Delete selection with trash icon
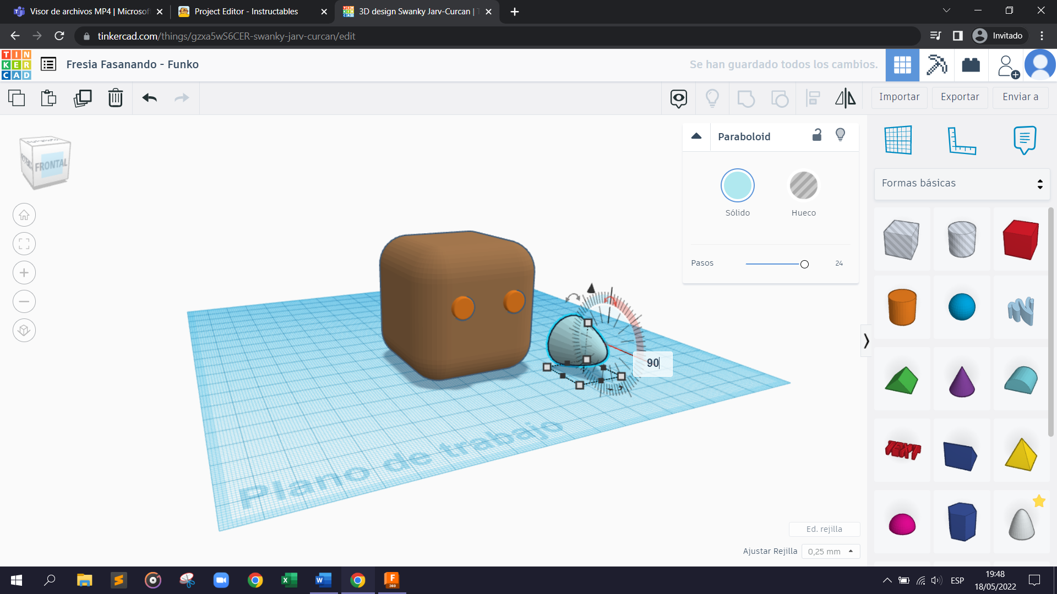This screenshot has width=1057, height=594. tap(116, 98)
